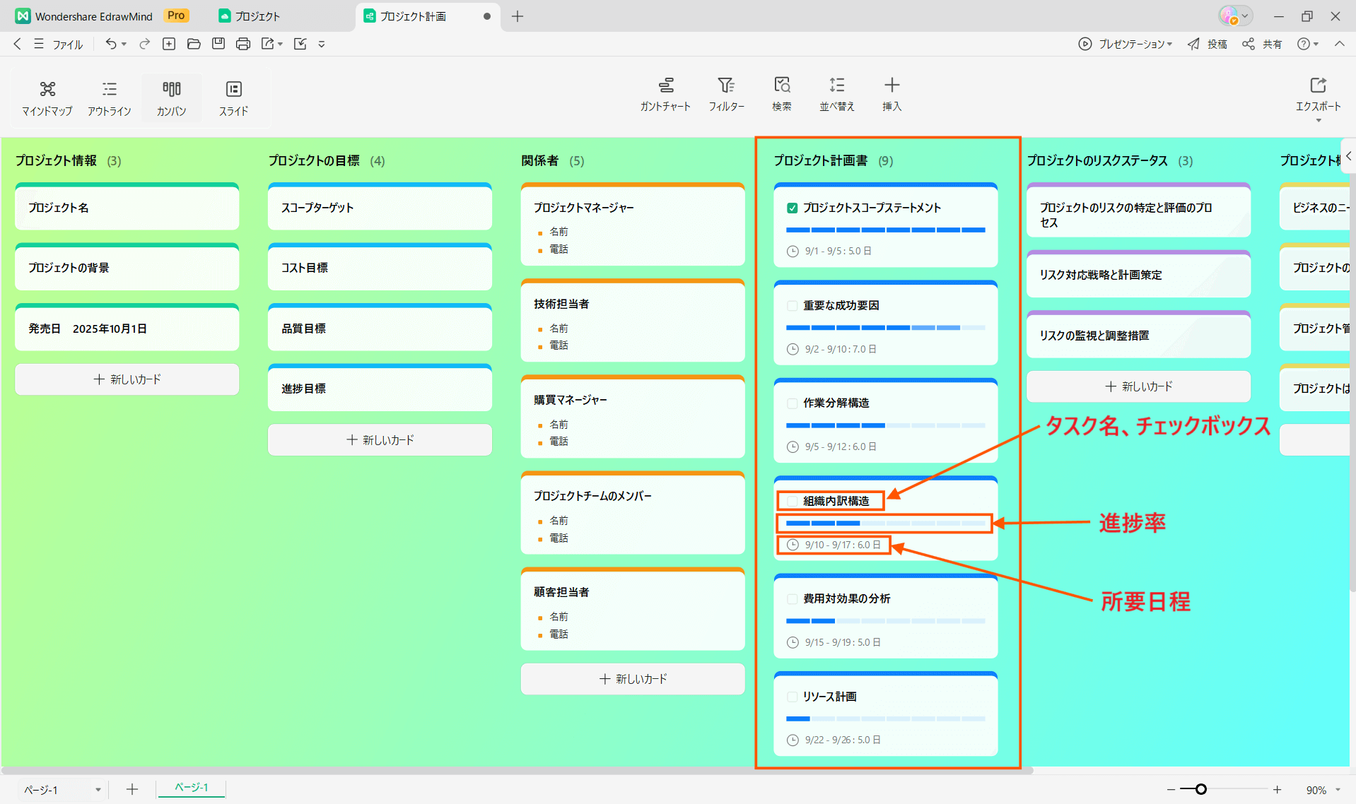Click the 共有 share button
The width and height of the screenshot is (1356, 804).
[1263, 44]
